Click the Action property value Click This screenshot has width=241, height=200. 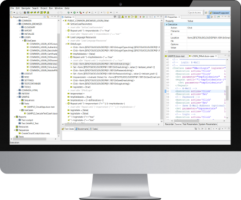pyautogui.click(x=190, y=28)
